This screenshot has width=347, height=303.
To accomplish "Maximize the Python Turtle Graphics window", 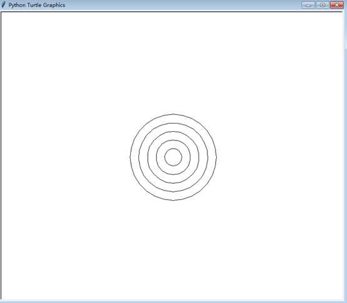I will (x=323, y=5).
